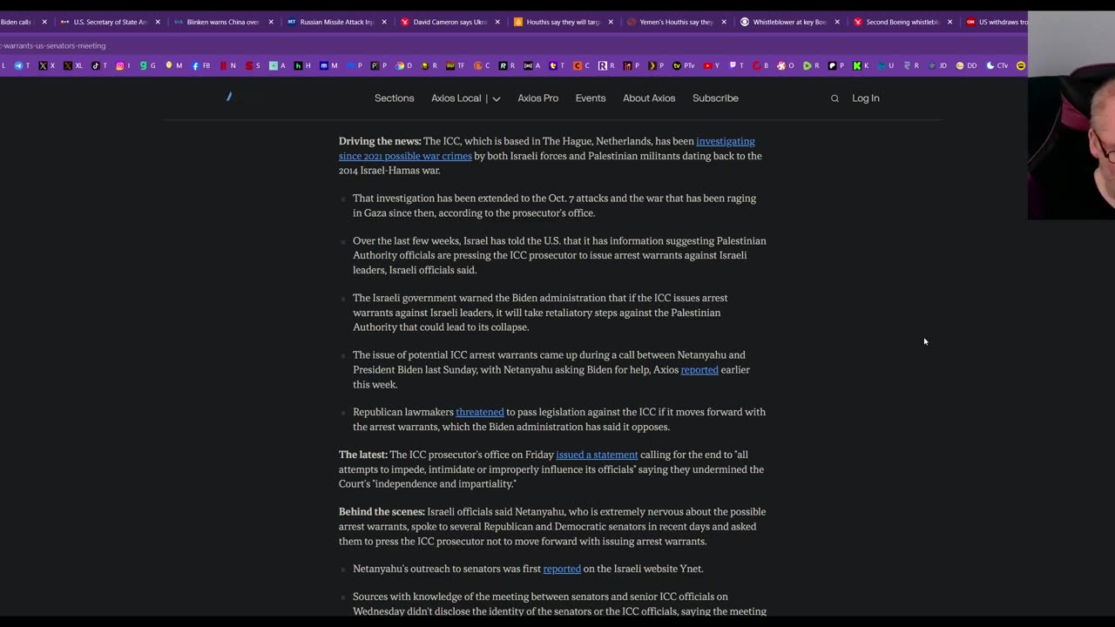Open the YouTube bookmark labeled Y
This screenshot has height=627, width=1115.
[x=712, y=65]
